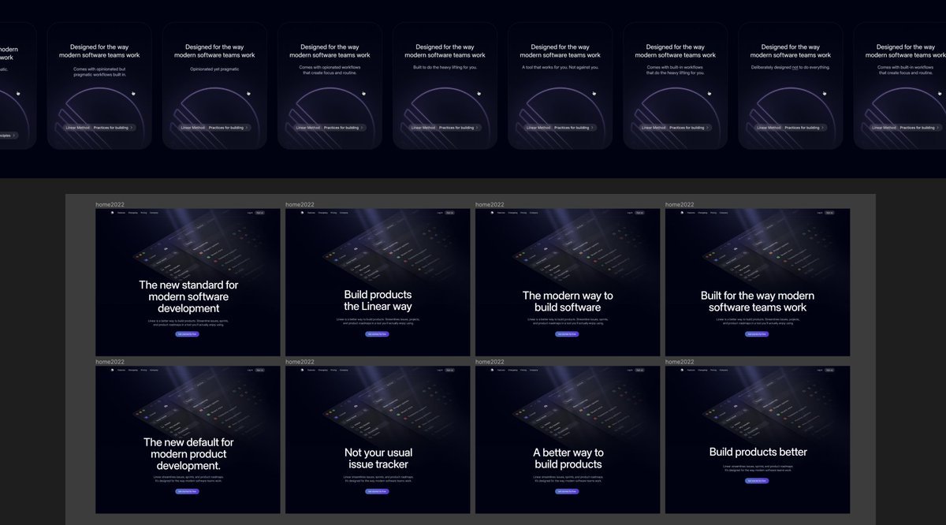The image size is (946, 525).
Task: Click 'Sign up' in 'Build products the Linear way' frame
Action: click(x=449, y=213)
